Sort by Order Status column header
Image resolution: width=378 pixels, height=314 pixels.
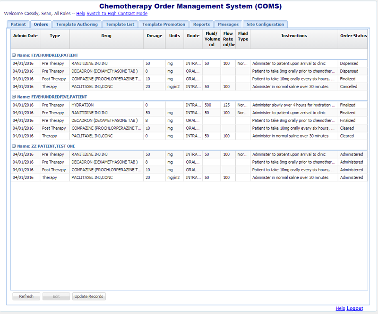pos(353,39)
